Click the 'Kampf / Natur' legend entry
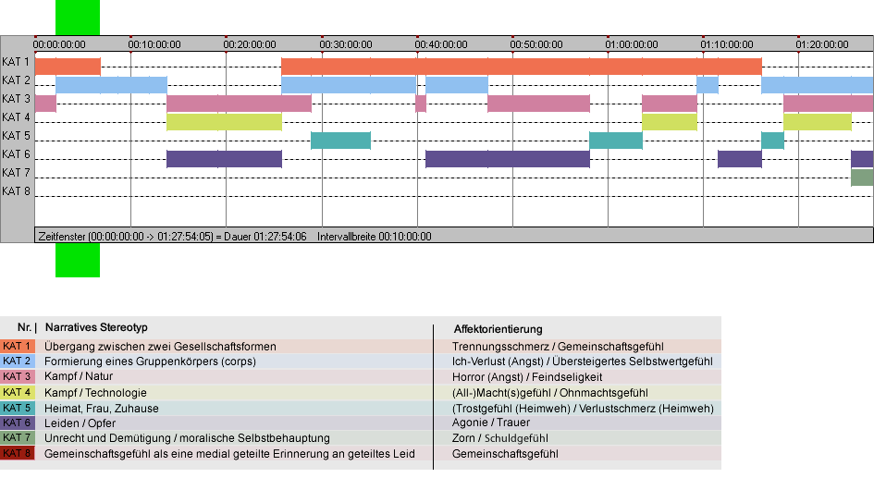 (79, 377)
